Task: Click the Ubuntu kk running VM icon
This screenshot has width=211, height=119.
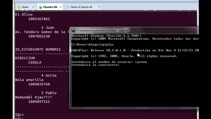Action: point(40,7)
